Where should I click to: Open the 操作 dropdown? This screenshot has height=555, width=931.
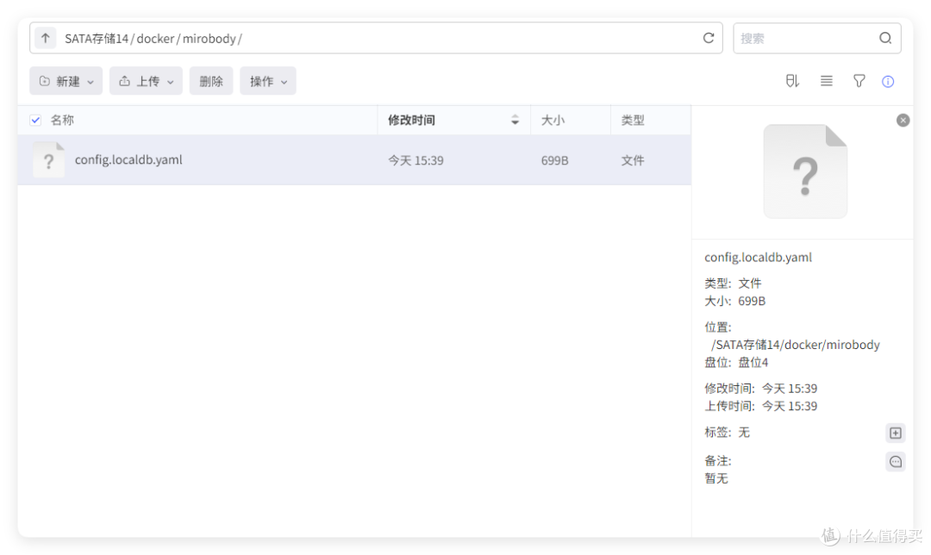click(x=268, y=81)
